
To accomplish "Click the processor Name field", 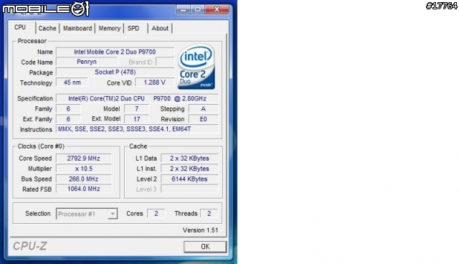I will click(115, 52).
